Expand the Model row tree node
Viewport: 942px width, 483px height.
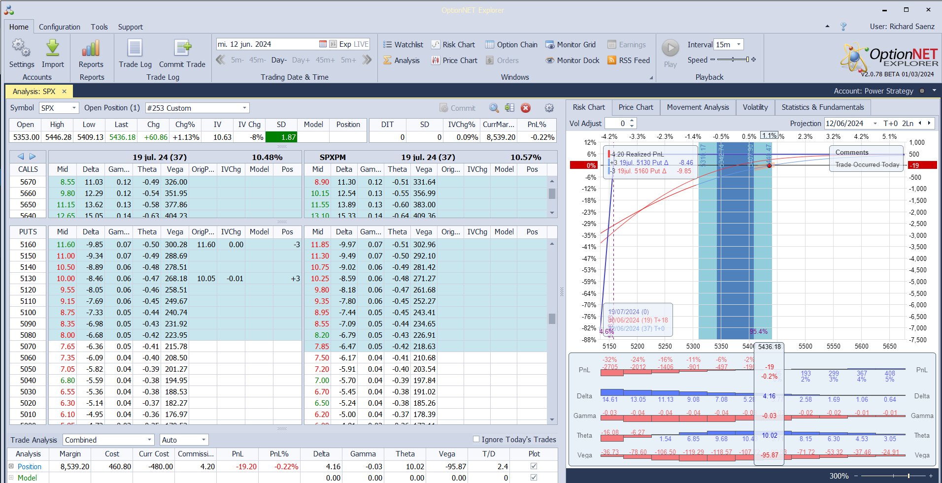[11, 477]
